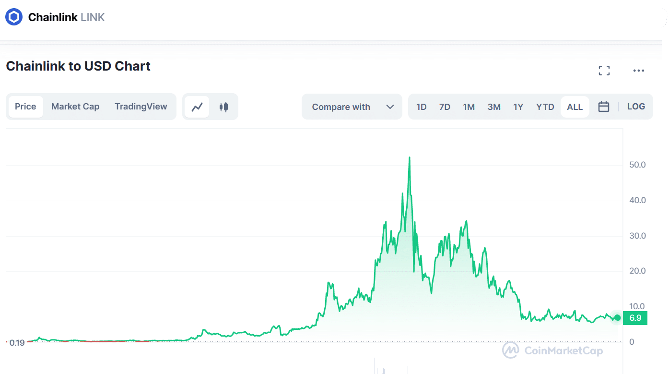This screenshot has width=669, height=374.
Task: Open the TradingView tab
Action: pos(141,107)
